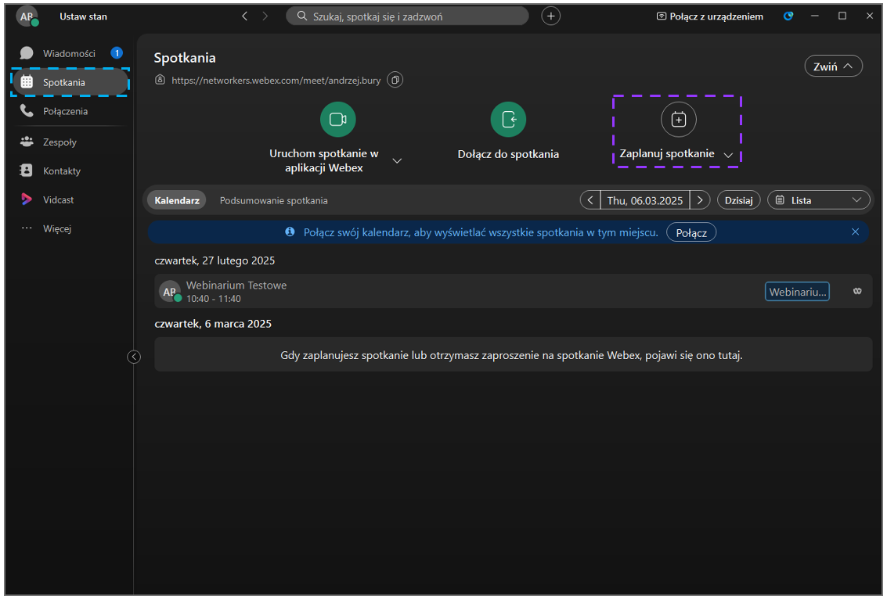Click the unread badge on Wiadomości
887x600 pixels.
(x=117, y=53)
